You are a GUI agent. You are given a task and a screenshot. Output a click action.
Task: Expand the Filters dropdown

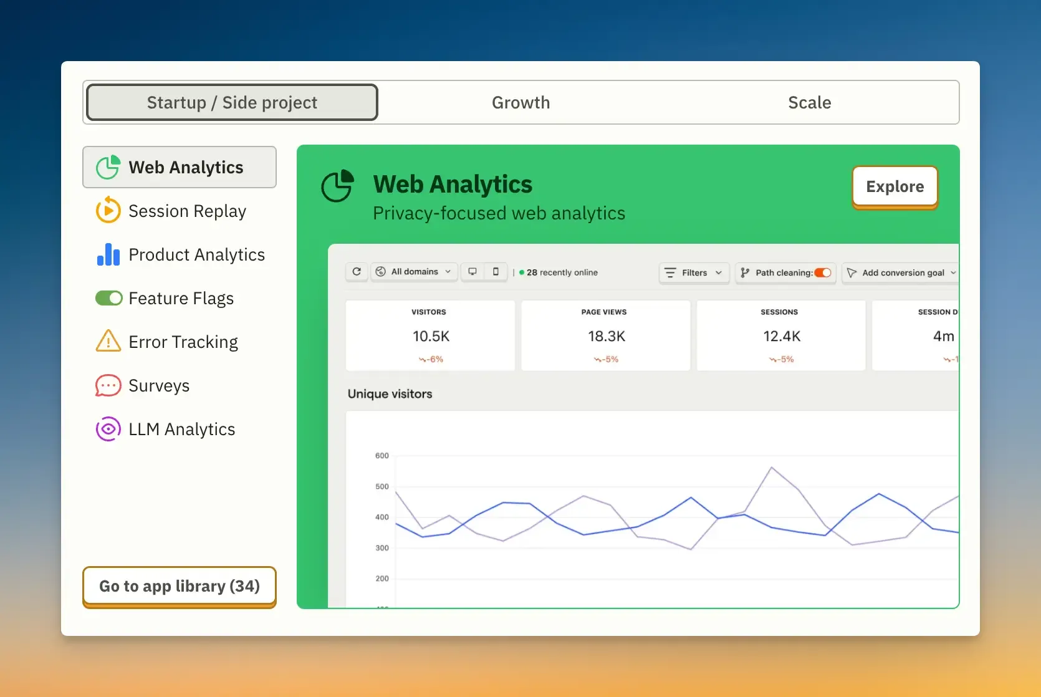click(x=694, y=272)
